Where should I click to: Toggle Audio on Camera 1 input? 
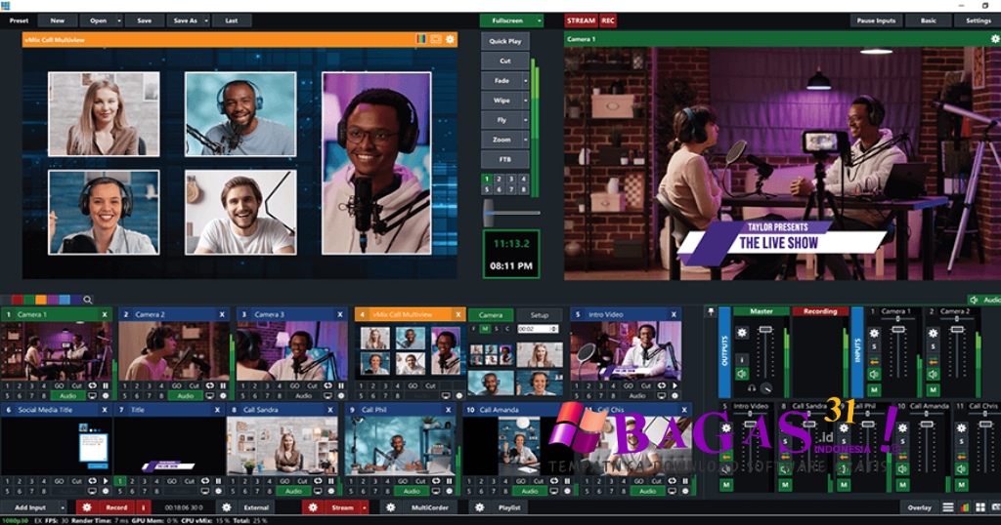[x=67, y=395]
